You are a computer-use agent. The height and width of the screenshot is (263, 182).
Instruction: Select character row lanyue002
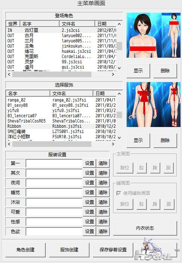pyautogui.click(x=61, y=35)
